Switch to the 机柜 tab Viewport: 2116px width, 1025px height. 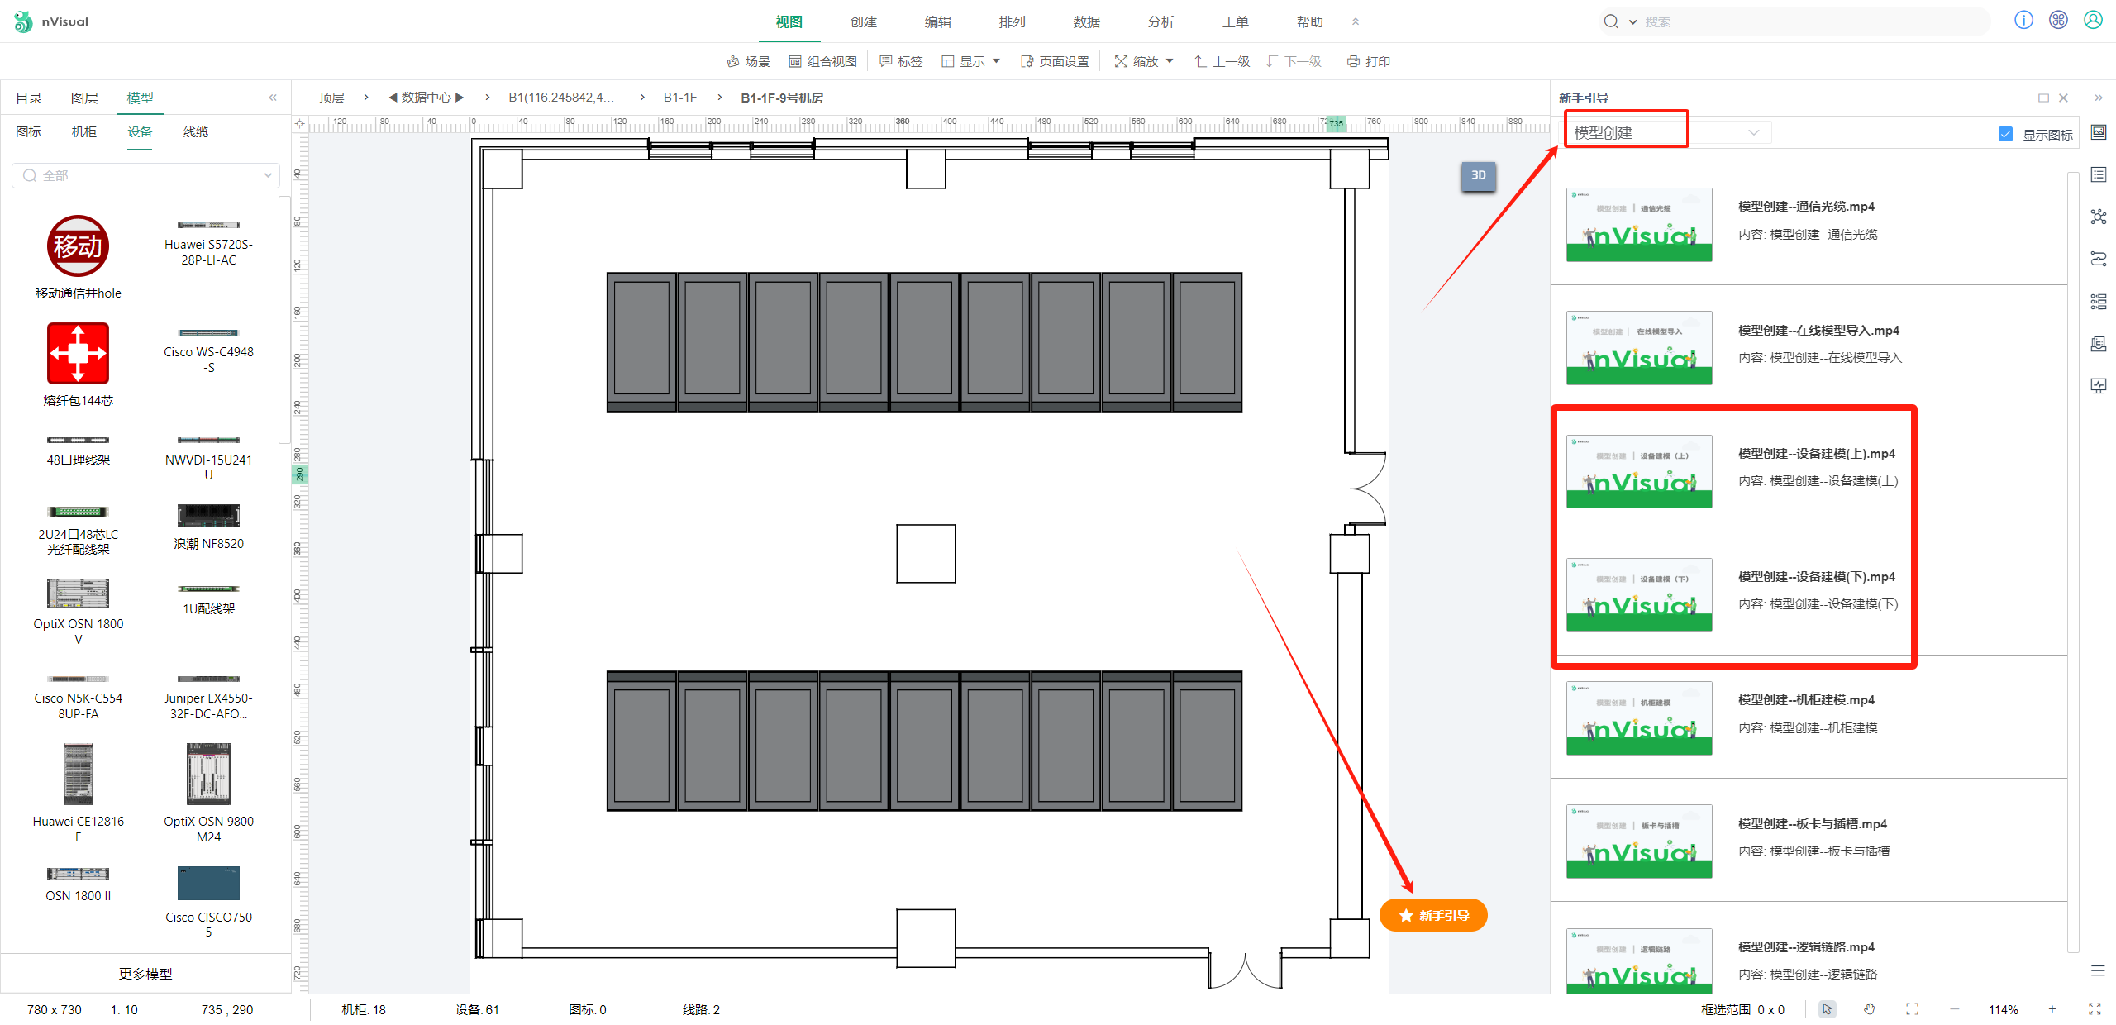tap(83, 131)
